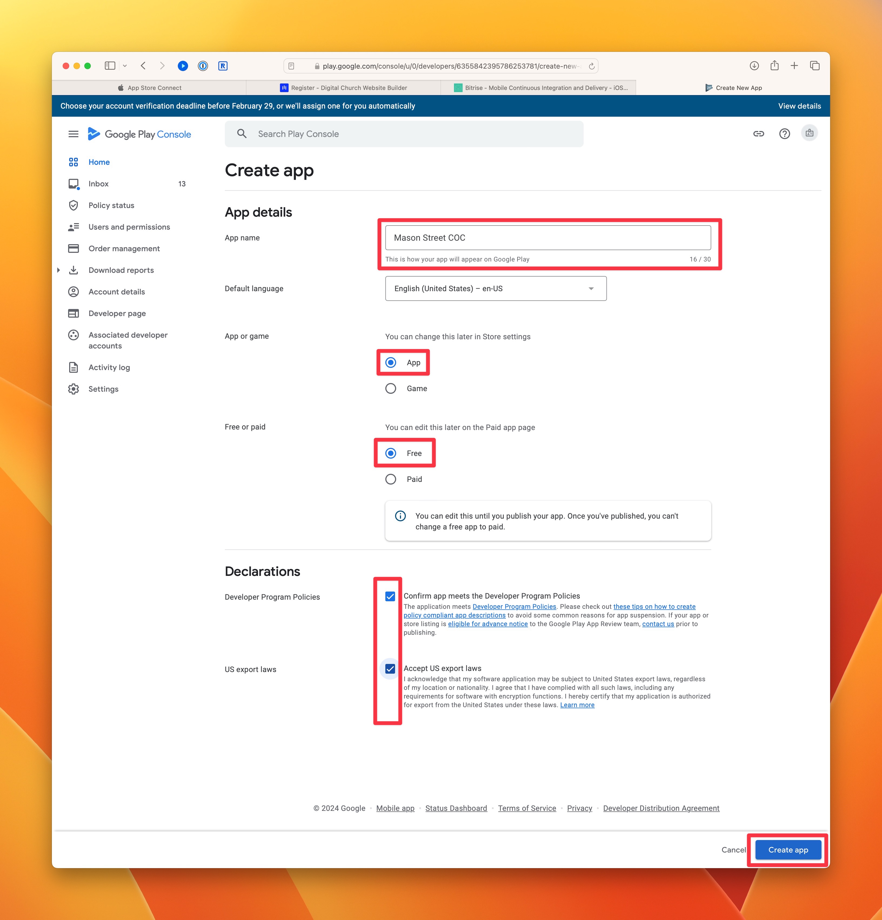Click the 1Password extension icon
This screenshot has width=882, height=920.
tap(203, 66)
